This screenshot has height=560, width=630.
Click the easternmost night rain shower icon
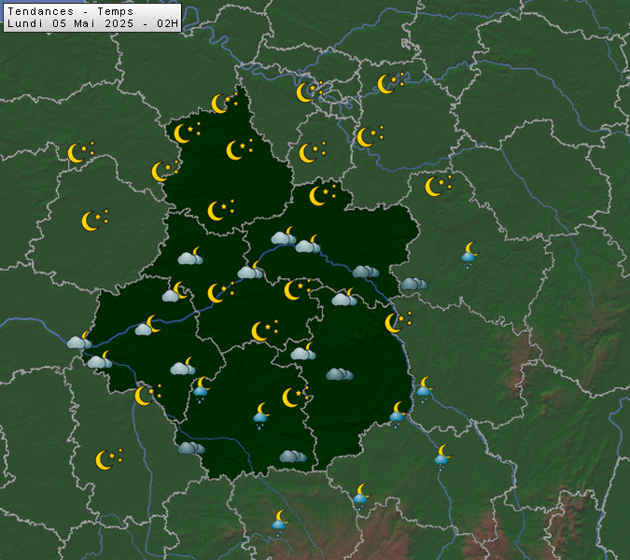(x=469, y=256)
